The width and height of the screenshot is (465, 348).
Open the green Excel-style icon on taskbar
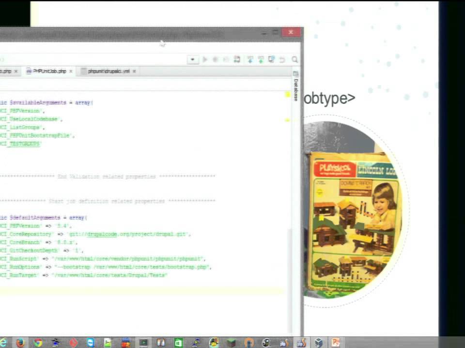(178, 343)
